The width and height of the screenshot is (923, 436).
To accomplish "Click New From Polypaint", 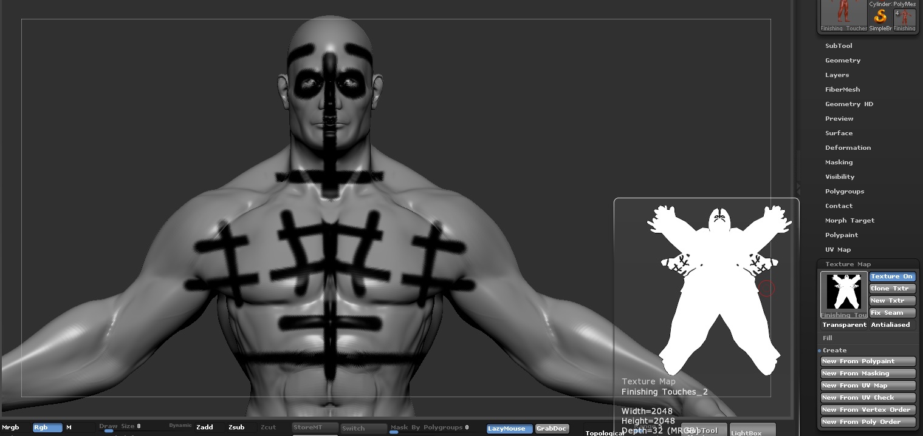I will point(868,361).
